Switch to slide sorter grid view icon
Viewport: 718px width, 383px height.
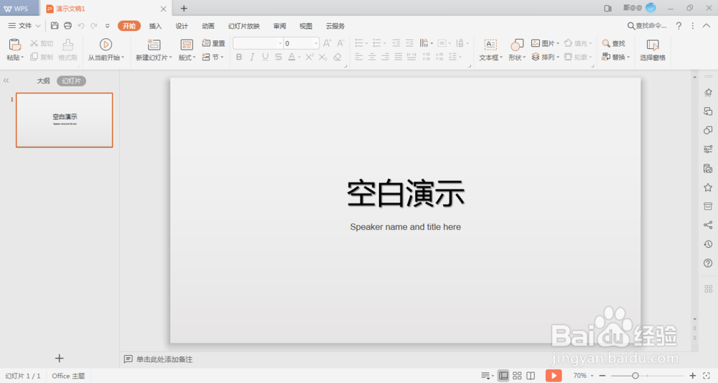pyautogui.click(x=517, y=376)
